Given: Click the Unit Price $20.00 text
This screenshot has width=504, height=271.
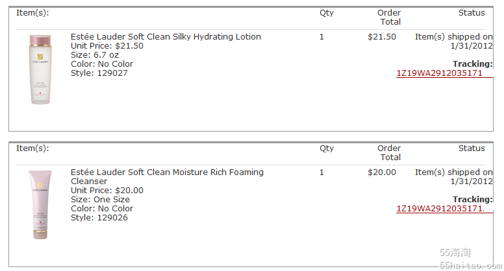Looking at the screenshot, I should click(107, 191).
